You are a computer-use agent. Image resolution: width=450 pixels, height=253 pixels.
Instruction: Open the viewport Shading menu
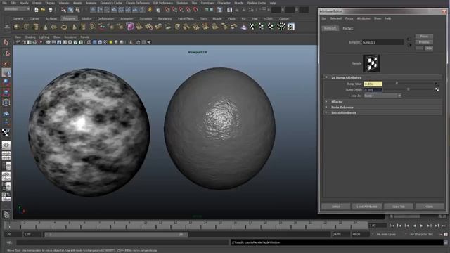(30, 37)
